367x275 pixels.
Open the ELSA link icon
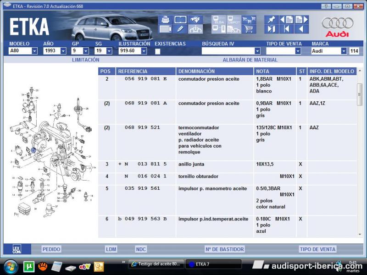[219, 20]
